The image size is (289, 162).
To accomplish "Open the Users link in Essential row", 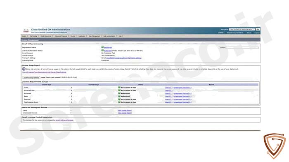I will click(168, 99).
